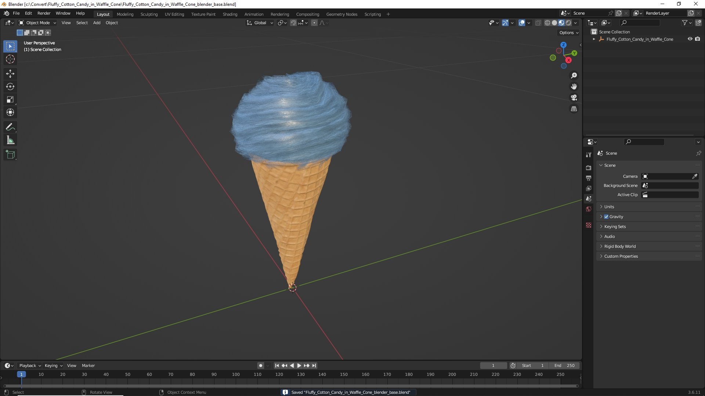
Task: Open the Global transform orientation dropdown
Action: (260, 23)
